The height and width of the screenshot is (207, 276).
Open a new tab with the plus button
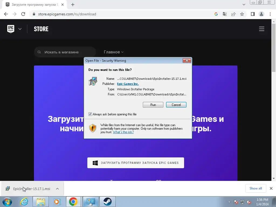click(73, 5)
